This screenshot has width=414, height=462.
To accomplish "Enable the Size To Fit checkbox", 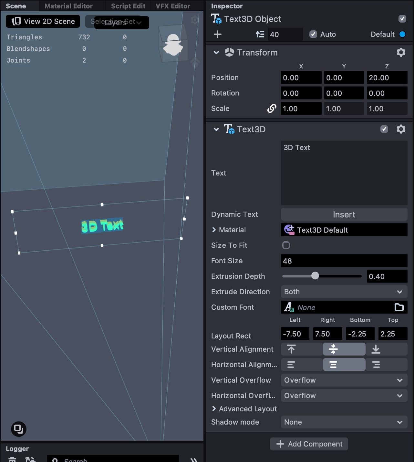I will click(286, 245).
